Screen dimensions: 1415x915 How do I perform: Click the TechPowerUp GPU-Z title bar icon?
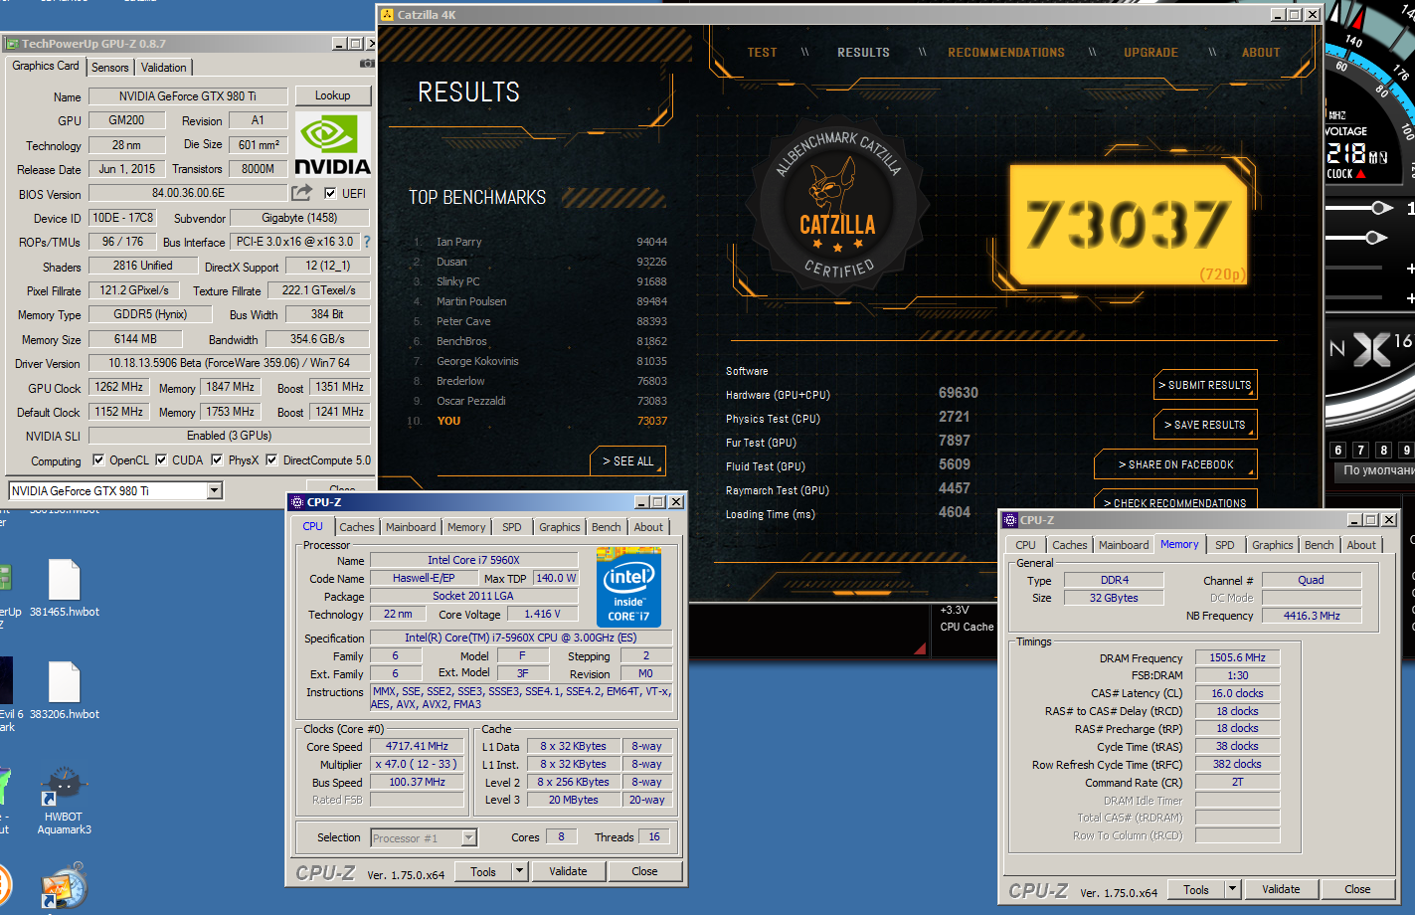tap(12, 44)
